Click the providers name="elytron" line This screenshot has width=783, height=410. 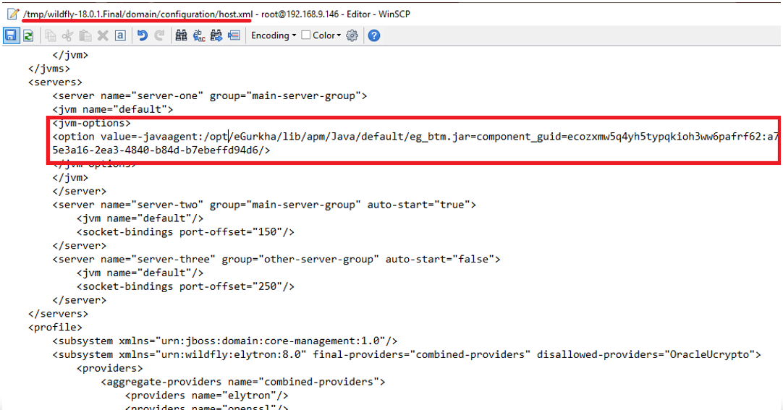tap(207, 396)
